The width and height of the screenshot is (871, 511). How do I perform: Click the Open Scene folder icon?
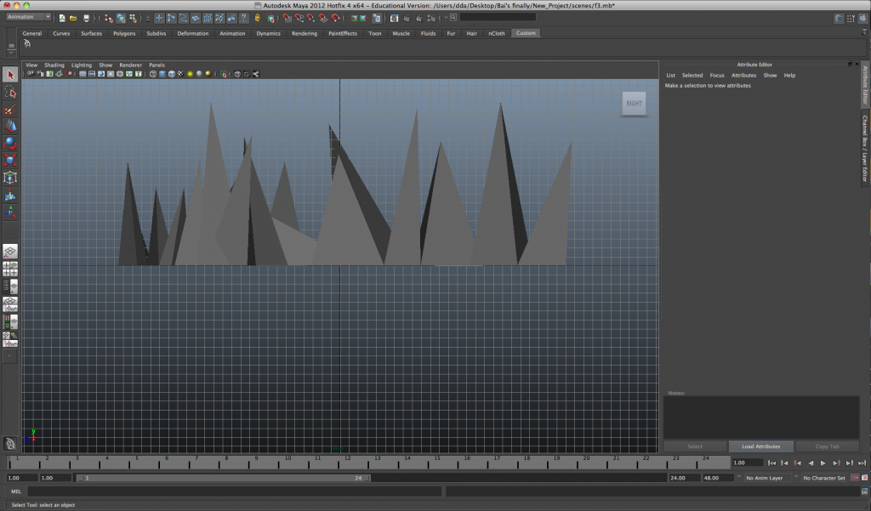(74, 18)
